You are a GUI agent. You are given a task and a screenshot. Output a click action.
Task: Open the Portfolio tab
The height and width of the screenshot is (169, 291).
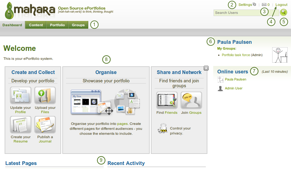point(57,25)
